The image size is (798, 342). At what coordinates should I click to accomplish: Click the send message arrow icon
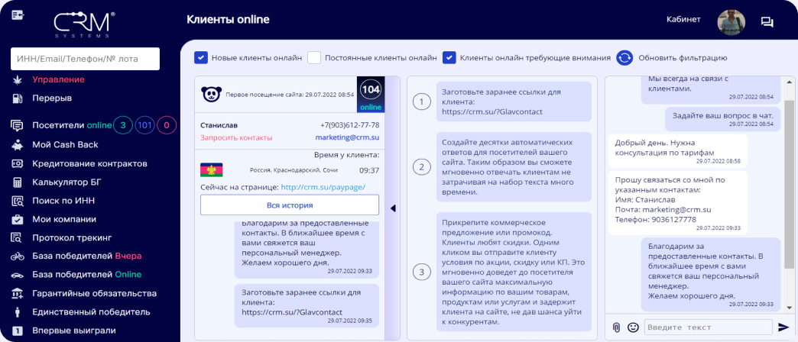783,327
